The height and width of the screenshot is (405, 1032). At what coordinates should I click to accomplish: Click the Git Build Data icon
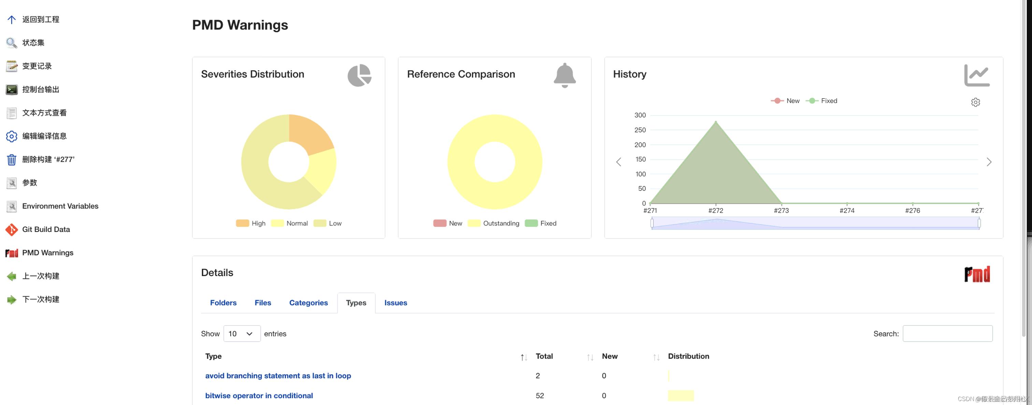[12, 230]
